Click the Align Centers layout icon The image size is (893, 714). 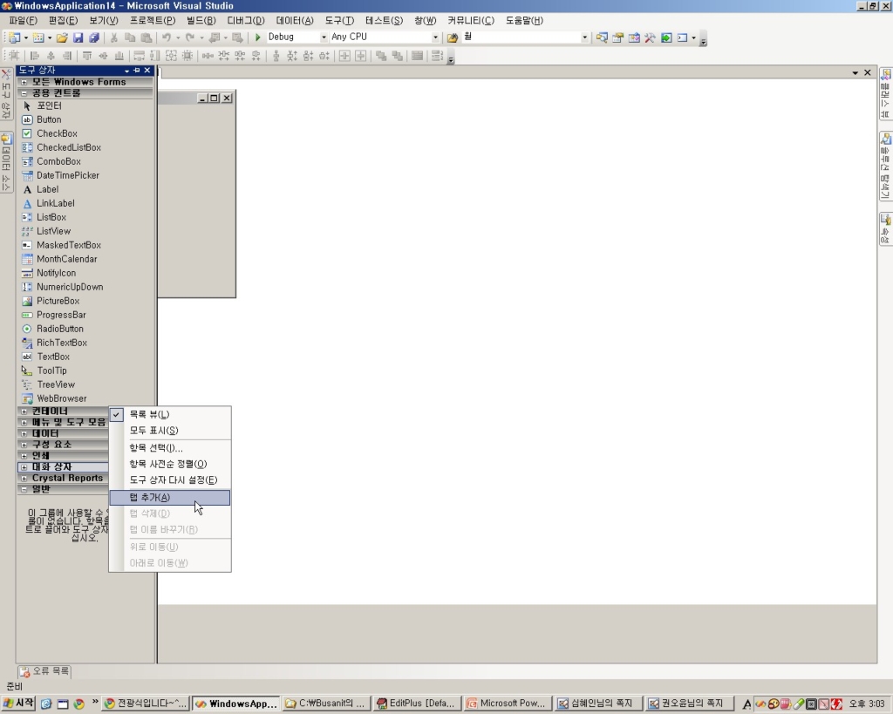click(x=51, y=56)
